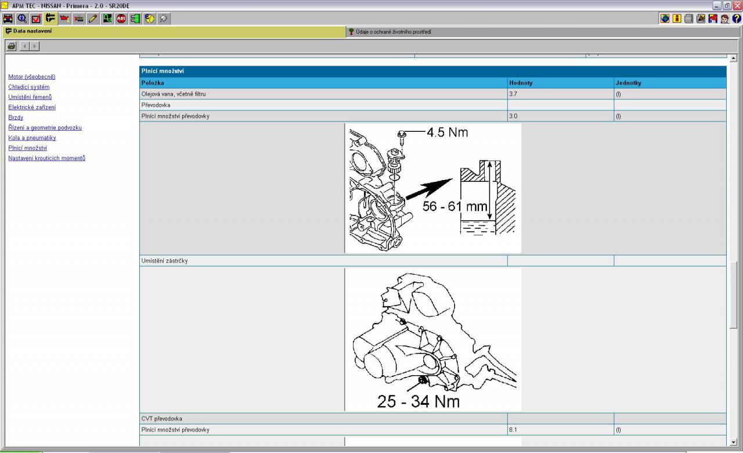743x453 pixels.
Task: Open Umístění řemenů link
Action: (x=30, y=97)
